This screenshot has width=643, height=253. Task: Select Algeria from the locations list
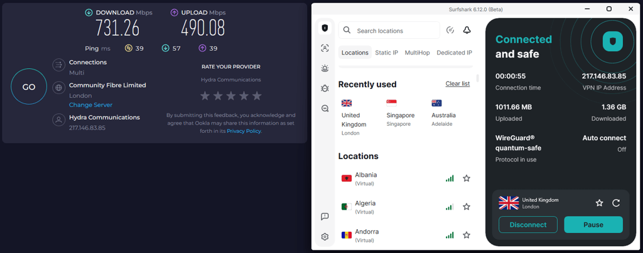pyautogui.click(x=406, y=207)
